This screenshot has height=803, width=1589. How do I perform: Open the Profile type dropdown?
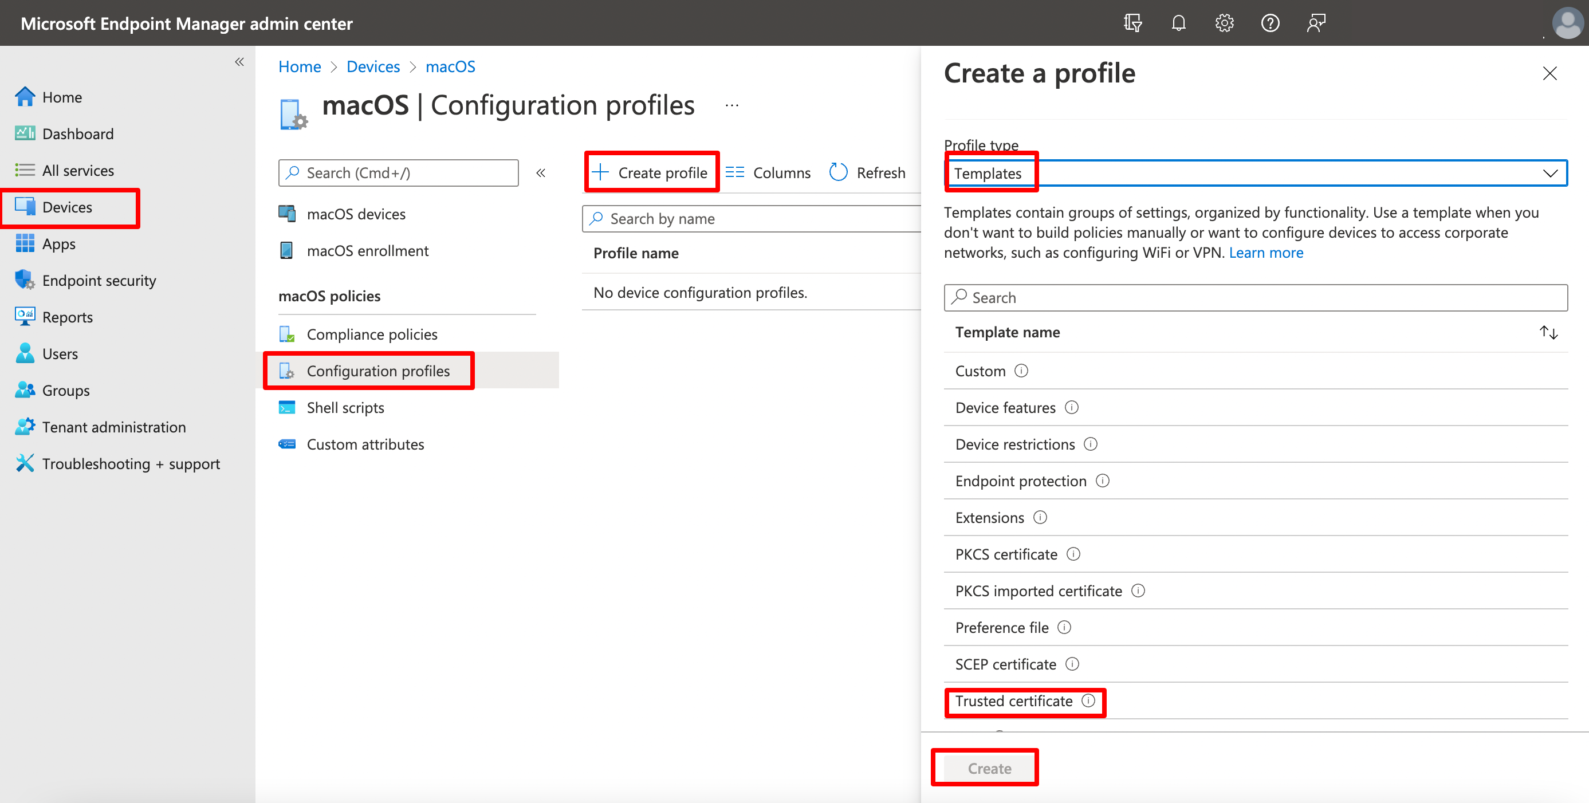click(x=1551, y=174)
